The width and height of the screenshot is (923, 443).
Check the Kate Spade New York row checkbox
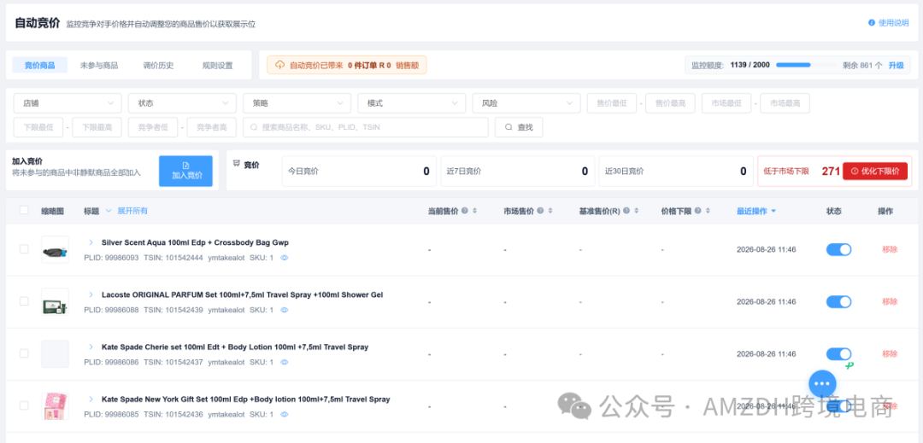click(x=24, y=405)
